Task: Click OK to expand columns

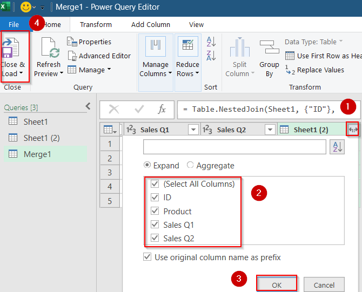Action: pyautogui.click(x=277, y=285)
